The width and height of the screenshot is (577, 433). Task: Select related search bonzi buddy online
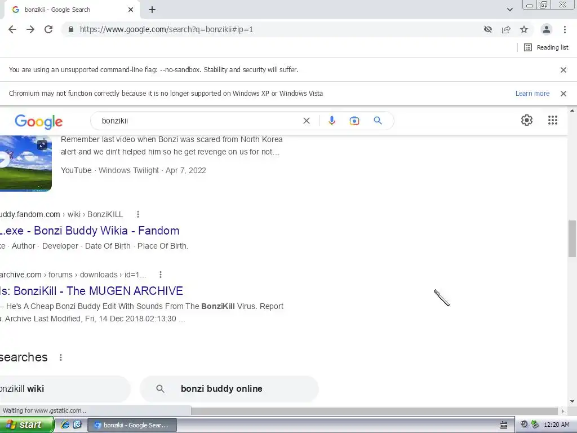coord(229,389)
